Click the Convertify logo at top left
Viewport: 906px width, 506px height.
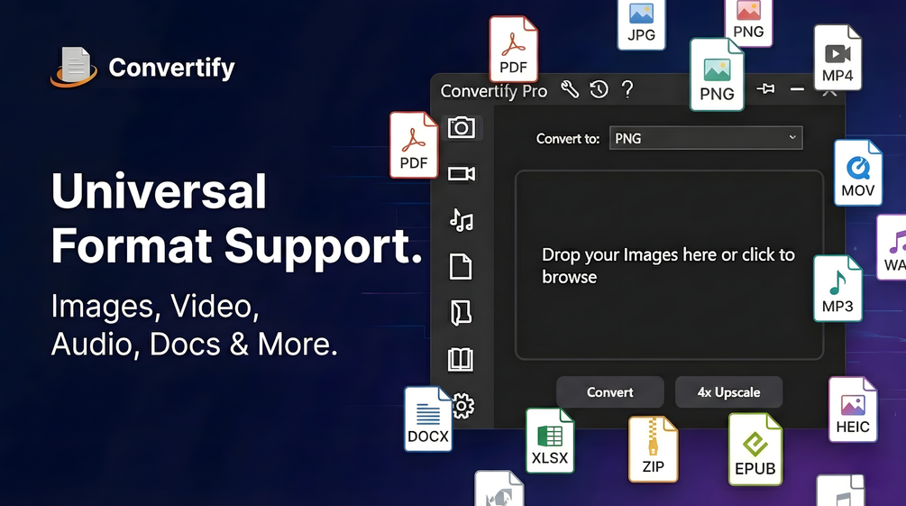[142, 67]
